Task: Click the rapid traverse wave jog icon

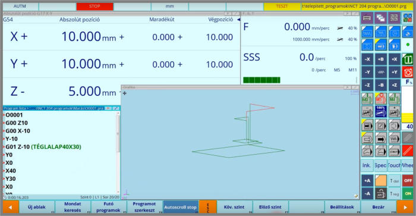Action: pyautogui.click(x=381, y=72)
